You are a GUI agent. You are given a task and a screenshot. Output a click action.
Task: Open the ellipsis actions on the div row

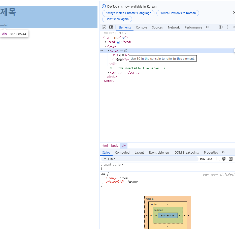point(102,51)
